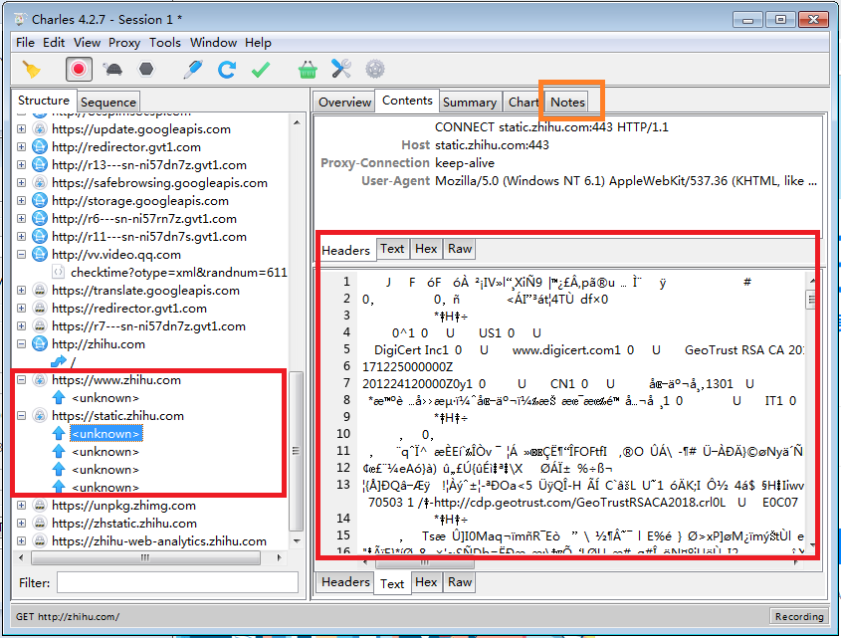This screenshot has height=638, width=841.
Task: Open the Proxy menu
Action: 124,43
